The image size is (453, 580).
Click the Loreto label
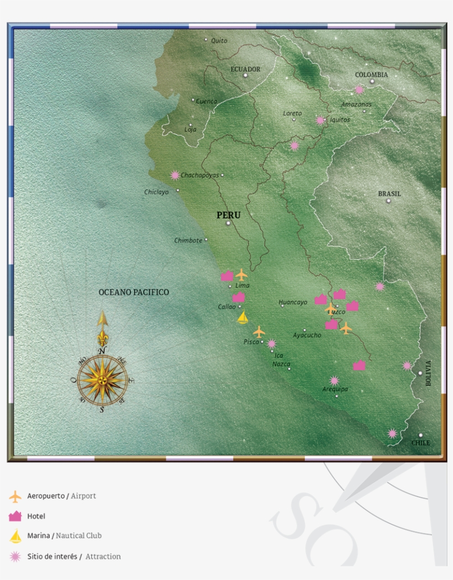[x=292, y=113]
